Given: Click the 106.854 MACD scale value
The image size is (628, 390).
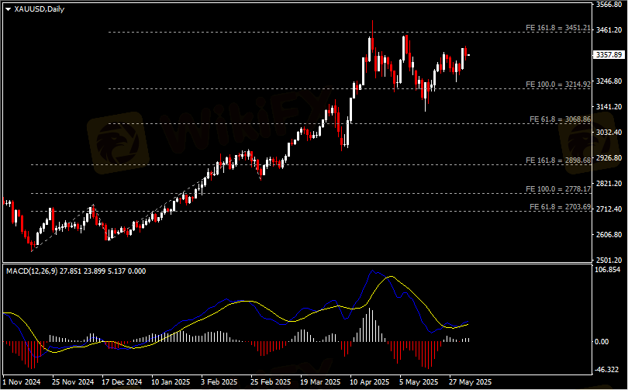Looking at the screenshot, I should pos(608,270).
